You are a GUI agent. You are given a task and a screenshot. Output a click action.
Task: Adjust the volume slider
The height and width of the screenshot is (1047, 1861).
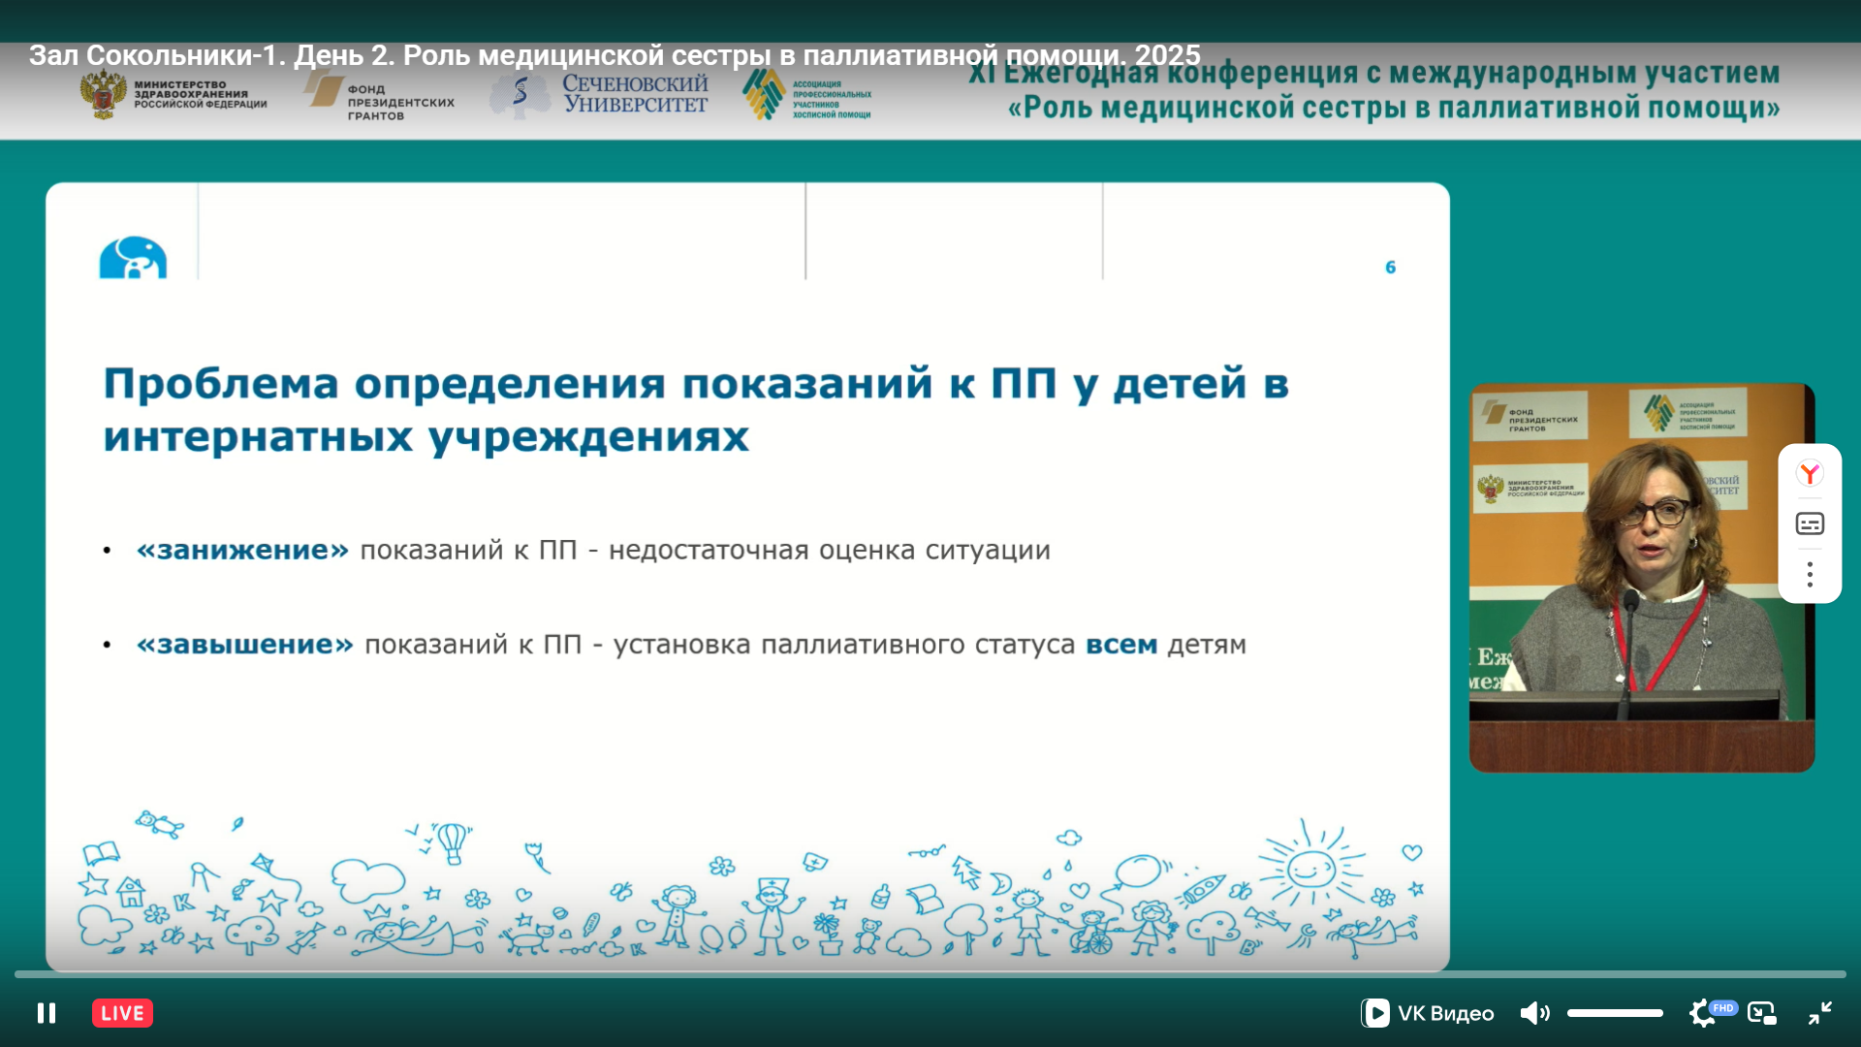(x=1615, y=1013)
